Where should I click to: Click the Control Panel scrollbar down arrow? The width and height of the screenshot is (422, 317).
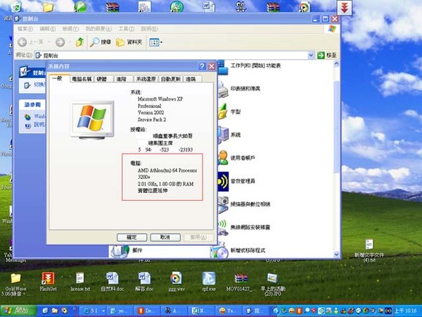point(336,254)
